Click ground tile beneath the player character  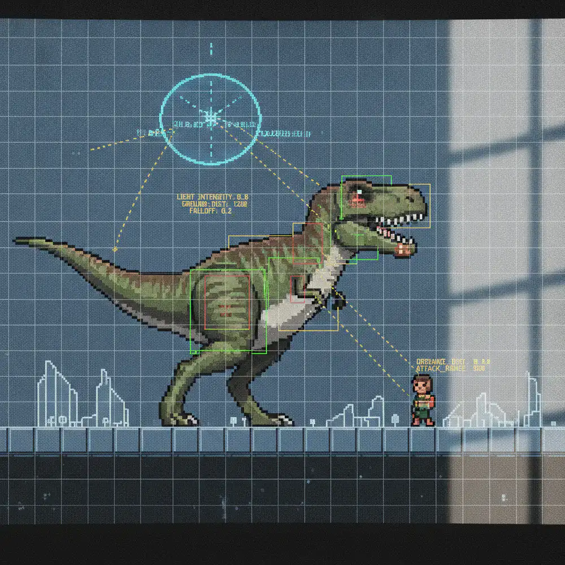click(423, 440)
